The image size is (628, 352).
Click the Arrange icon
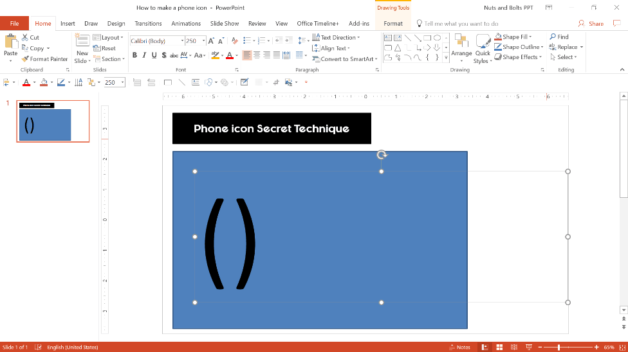[x=461, y=49]
